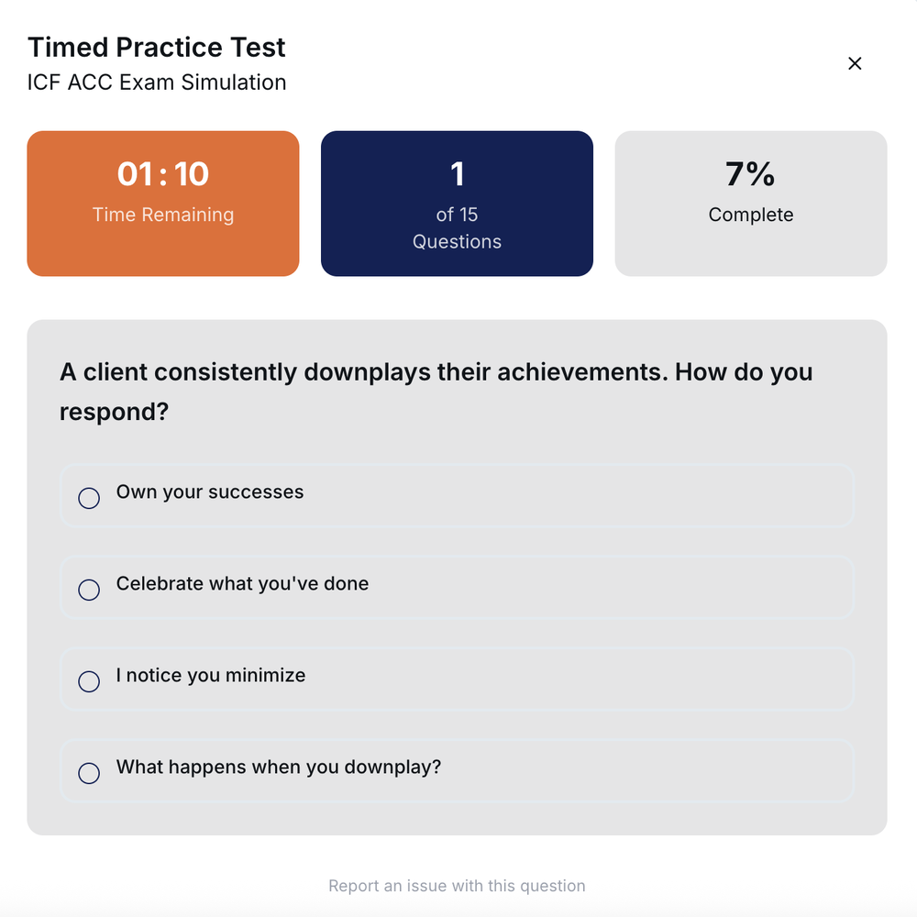Click the 01:10 countdown timer value

click(x=163, y=174)
